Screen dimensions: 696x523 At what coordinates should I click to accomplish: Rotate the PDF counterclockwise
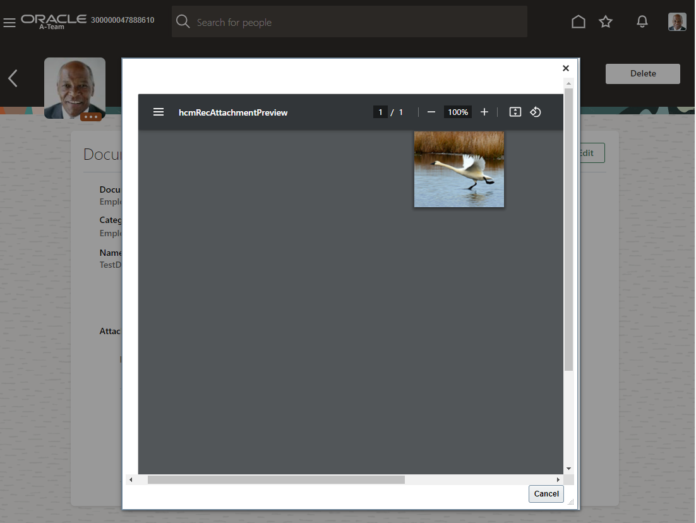[536, 112]
